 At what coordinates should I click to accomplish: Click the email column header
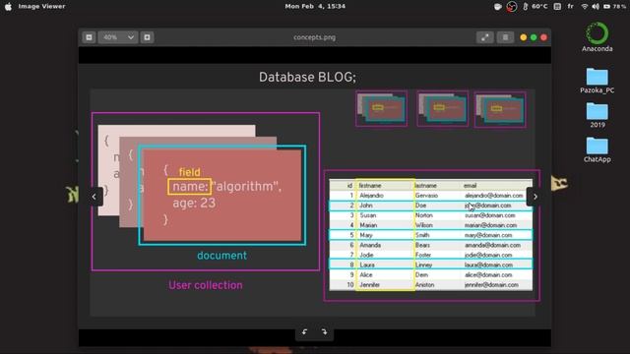[x=471, y=186]
